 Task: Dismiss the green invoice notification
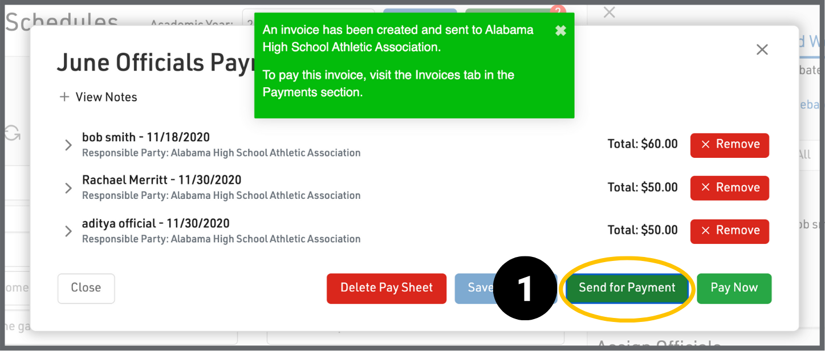pyautogui.click(x=560, y=31)
